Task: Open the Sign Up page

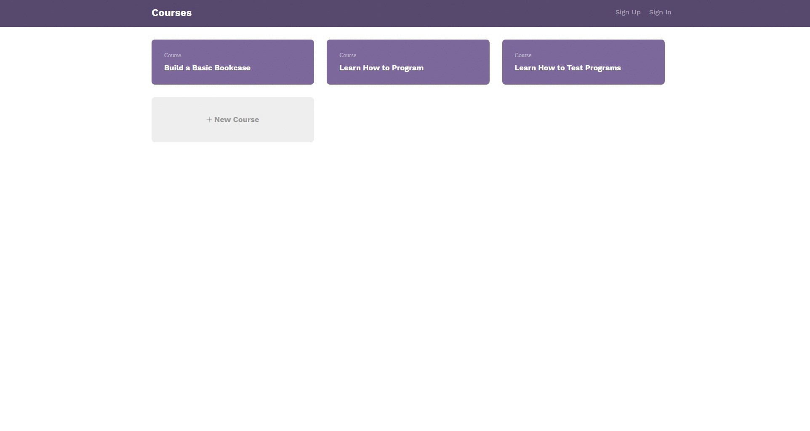Action: [x=628, y=12]
